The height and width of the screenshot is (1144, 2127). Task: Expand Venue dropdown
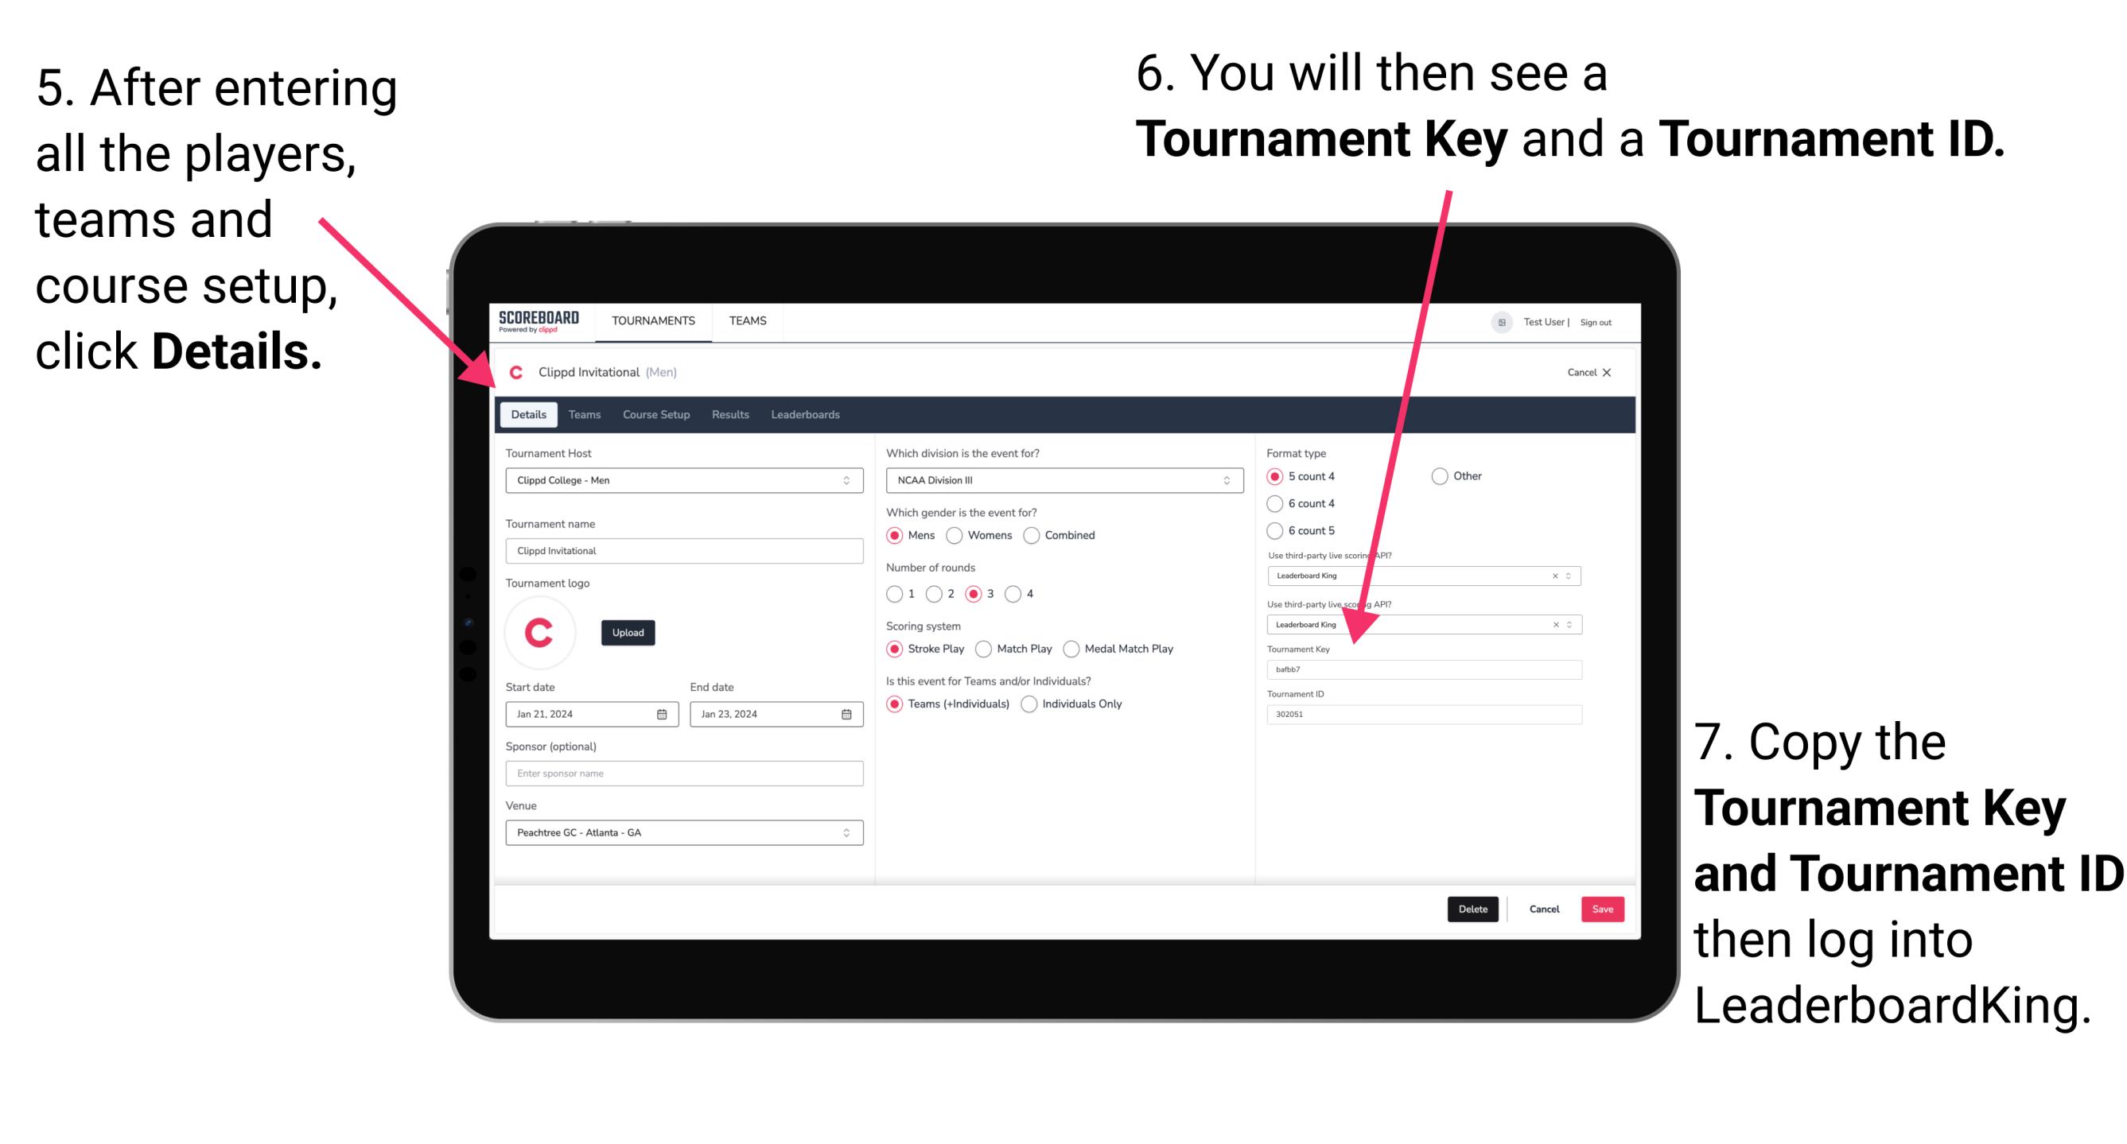click(x=846, y=832)
